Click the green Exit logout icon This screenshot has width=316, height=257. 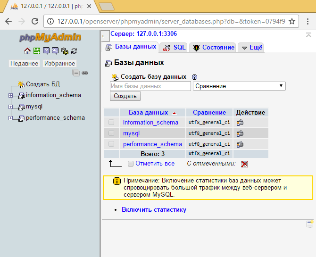click(37, 51)
